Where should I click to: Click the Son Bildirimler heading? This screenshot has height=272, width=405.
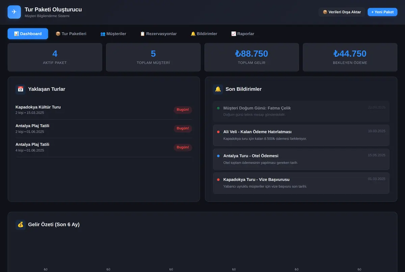click(x=244, y=89)
